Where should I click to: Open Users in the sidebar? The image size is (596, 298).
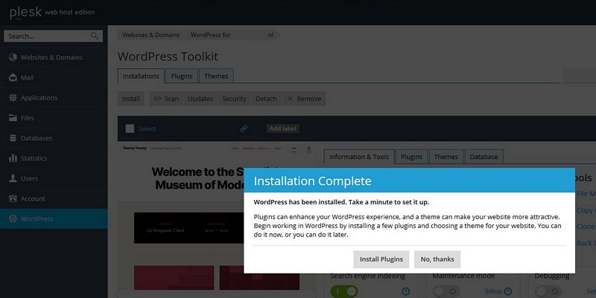(x=54, y=178)
